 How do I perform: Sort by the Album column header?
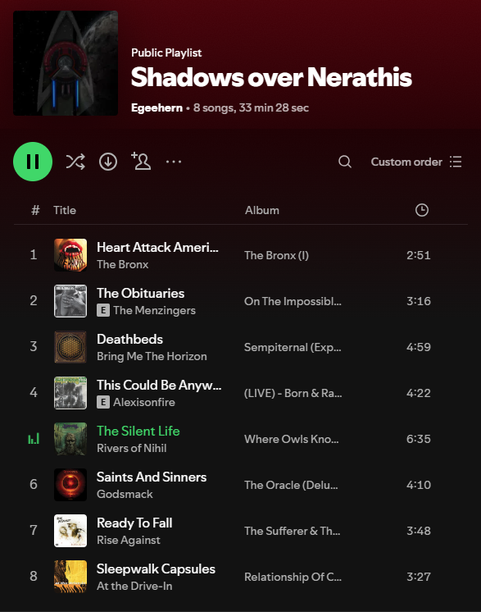[x=262, y=210]
